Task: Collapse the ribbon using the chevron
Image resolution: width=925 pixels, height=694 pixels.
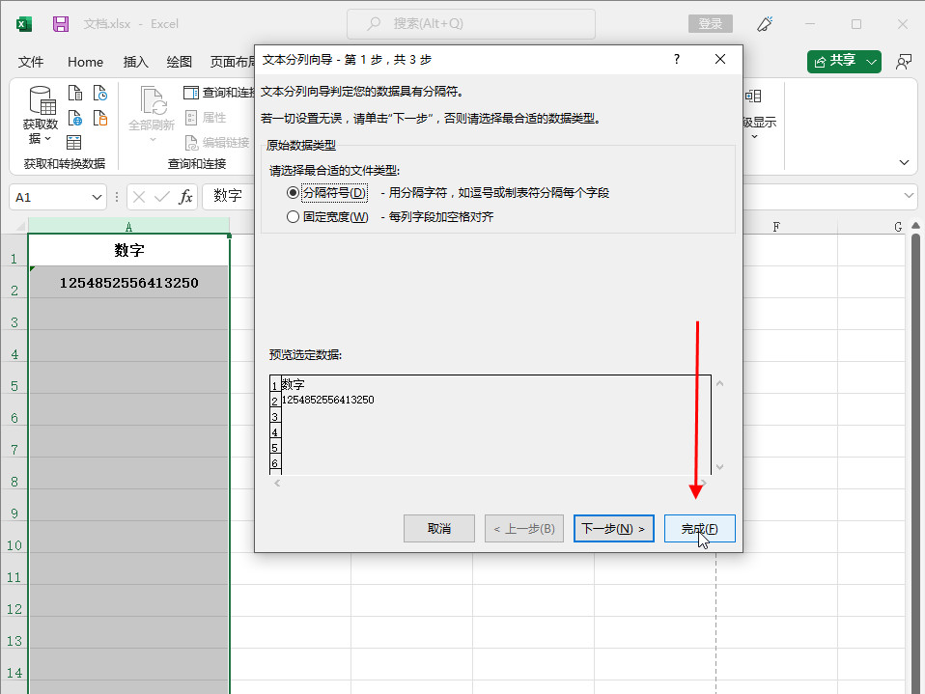Action: (x=905, y=162)
